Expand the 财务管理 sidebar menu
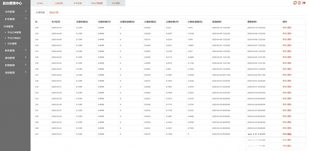309x151 pixels. [15, 50]
